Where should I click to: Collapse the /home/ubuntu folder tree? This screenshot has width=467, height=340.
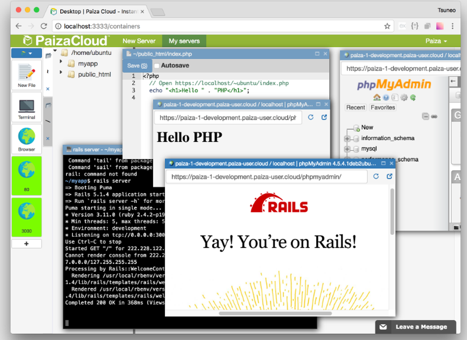(x=55, y=51)
